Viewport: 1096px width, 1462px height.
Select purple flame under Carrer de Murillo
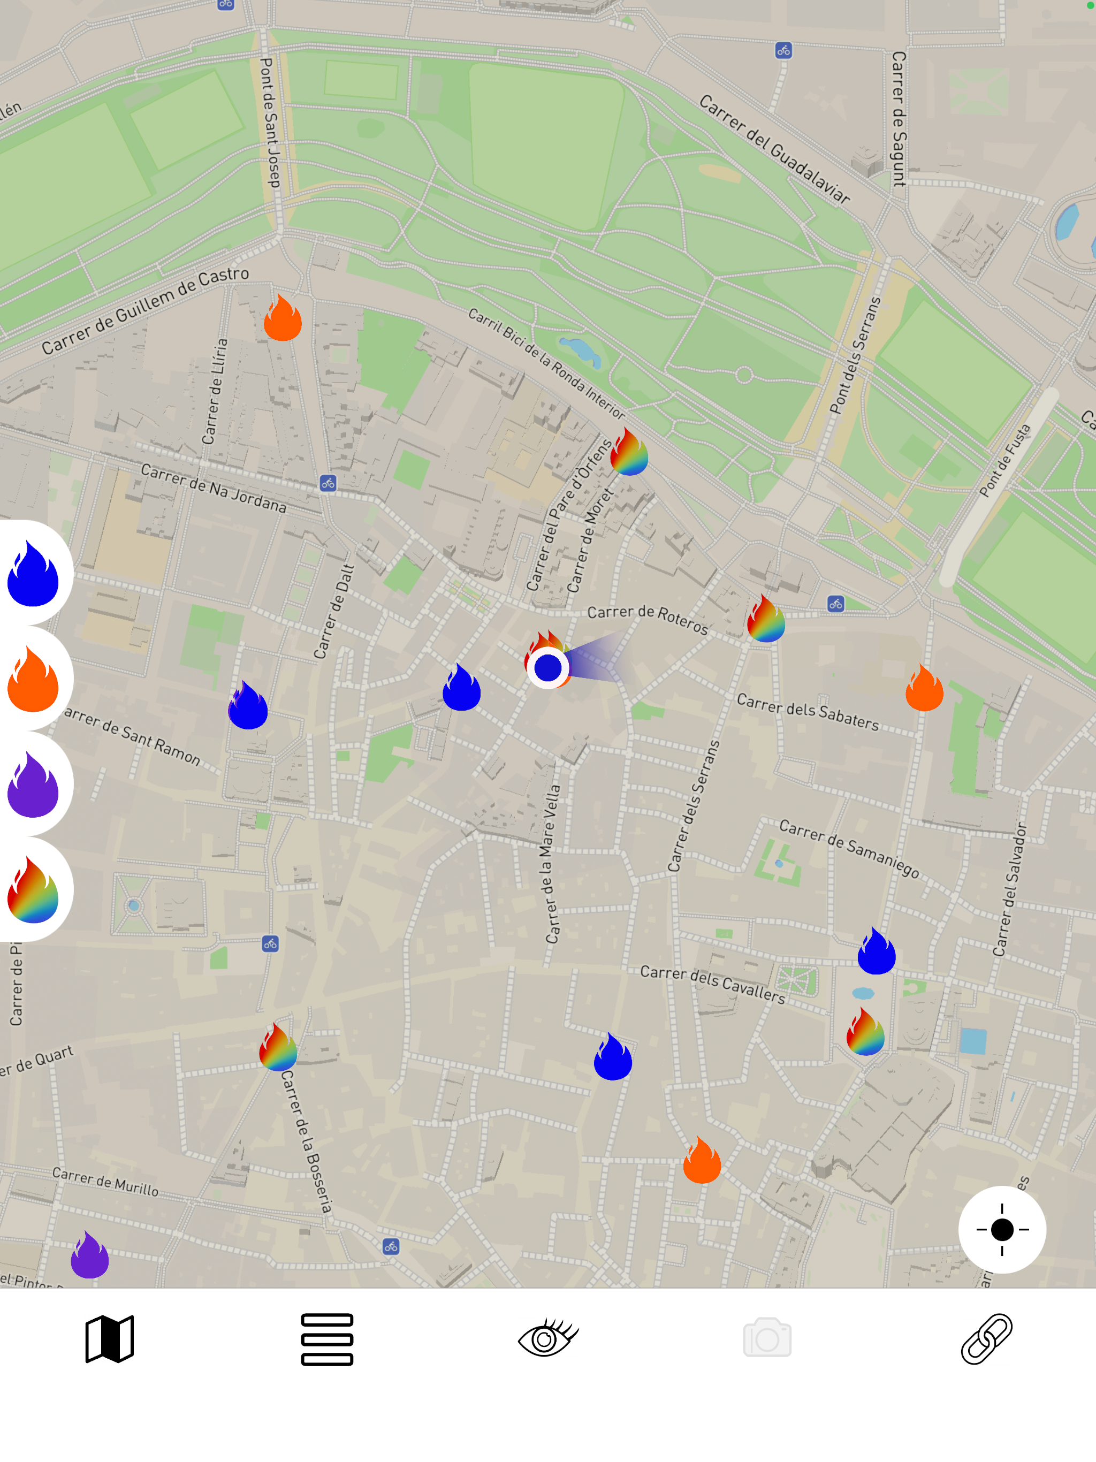click(x=90, y=1254)
